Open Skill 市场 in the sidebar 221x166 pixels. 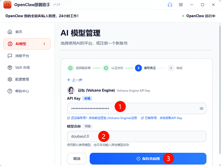27,67
